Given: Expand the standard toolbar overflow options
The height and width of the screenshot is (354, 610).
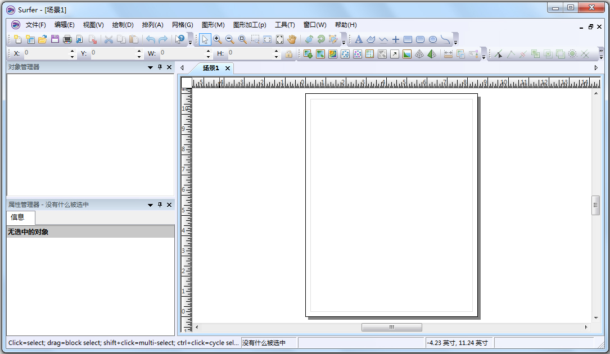Looking at the screenshot, I should (190, 42).
